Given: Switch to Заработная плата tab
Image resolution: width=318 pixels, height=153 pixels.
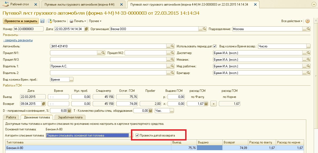Looking at the screenshot, I should (x=70, y=117).
